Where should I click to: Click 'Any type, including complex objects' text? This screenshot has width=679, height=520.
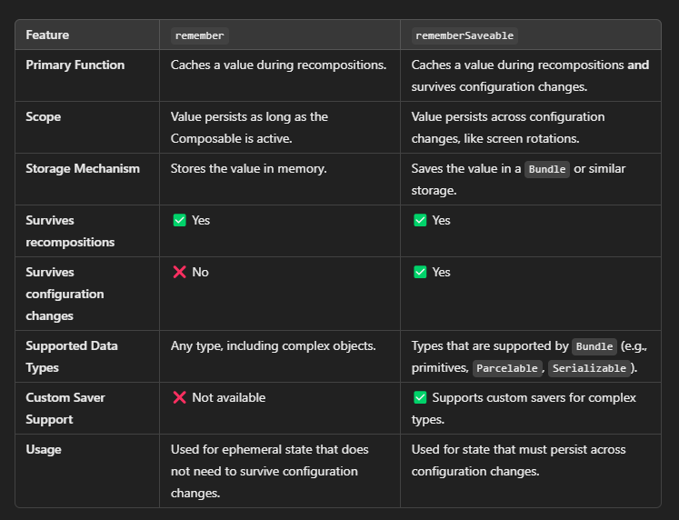pos(274,346)
